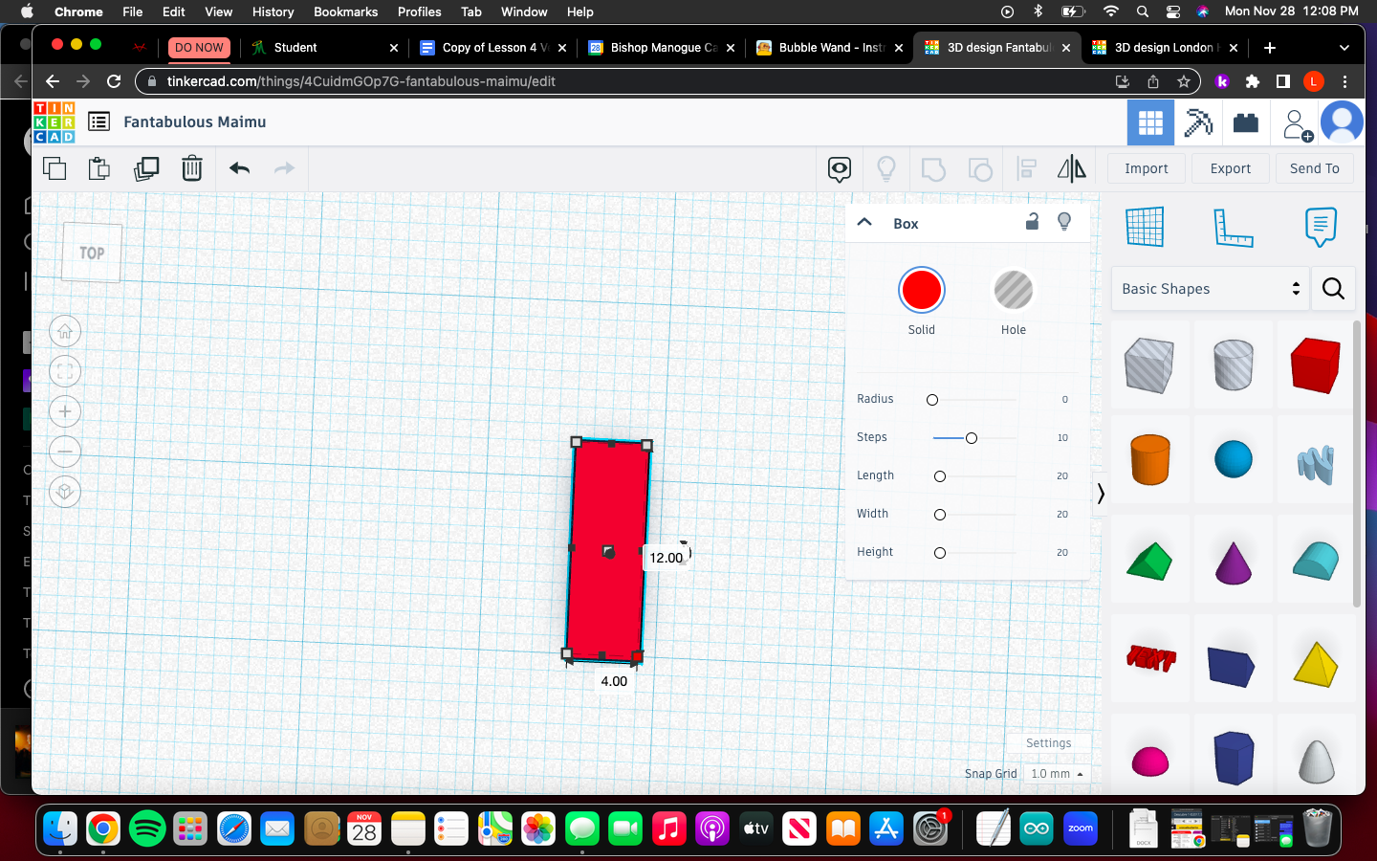Open the Bookmarks menu
Screen dimensions: 1377x861
click(345, 11)
